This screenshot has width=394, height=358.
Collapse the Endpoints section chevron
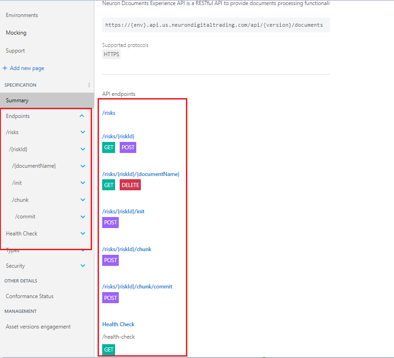click(x=82, y=116)
